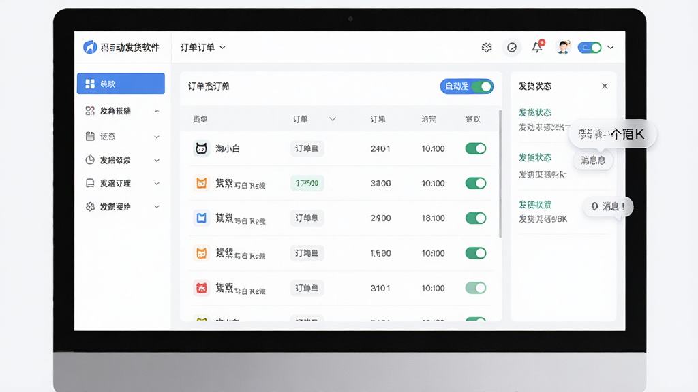698x392 pixels.
Task: Click the gear icon in the sidebar
Action: [90, 206]
